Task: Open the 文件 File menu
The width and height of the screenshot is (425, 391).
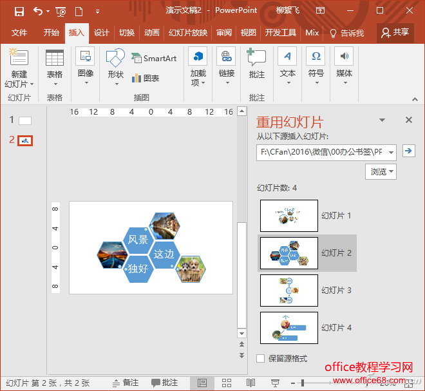Action: [x=19, y=33]
